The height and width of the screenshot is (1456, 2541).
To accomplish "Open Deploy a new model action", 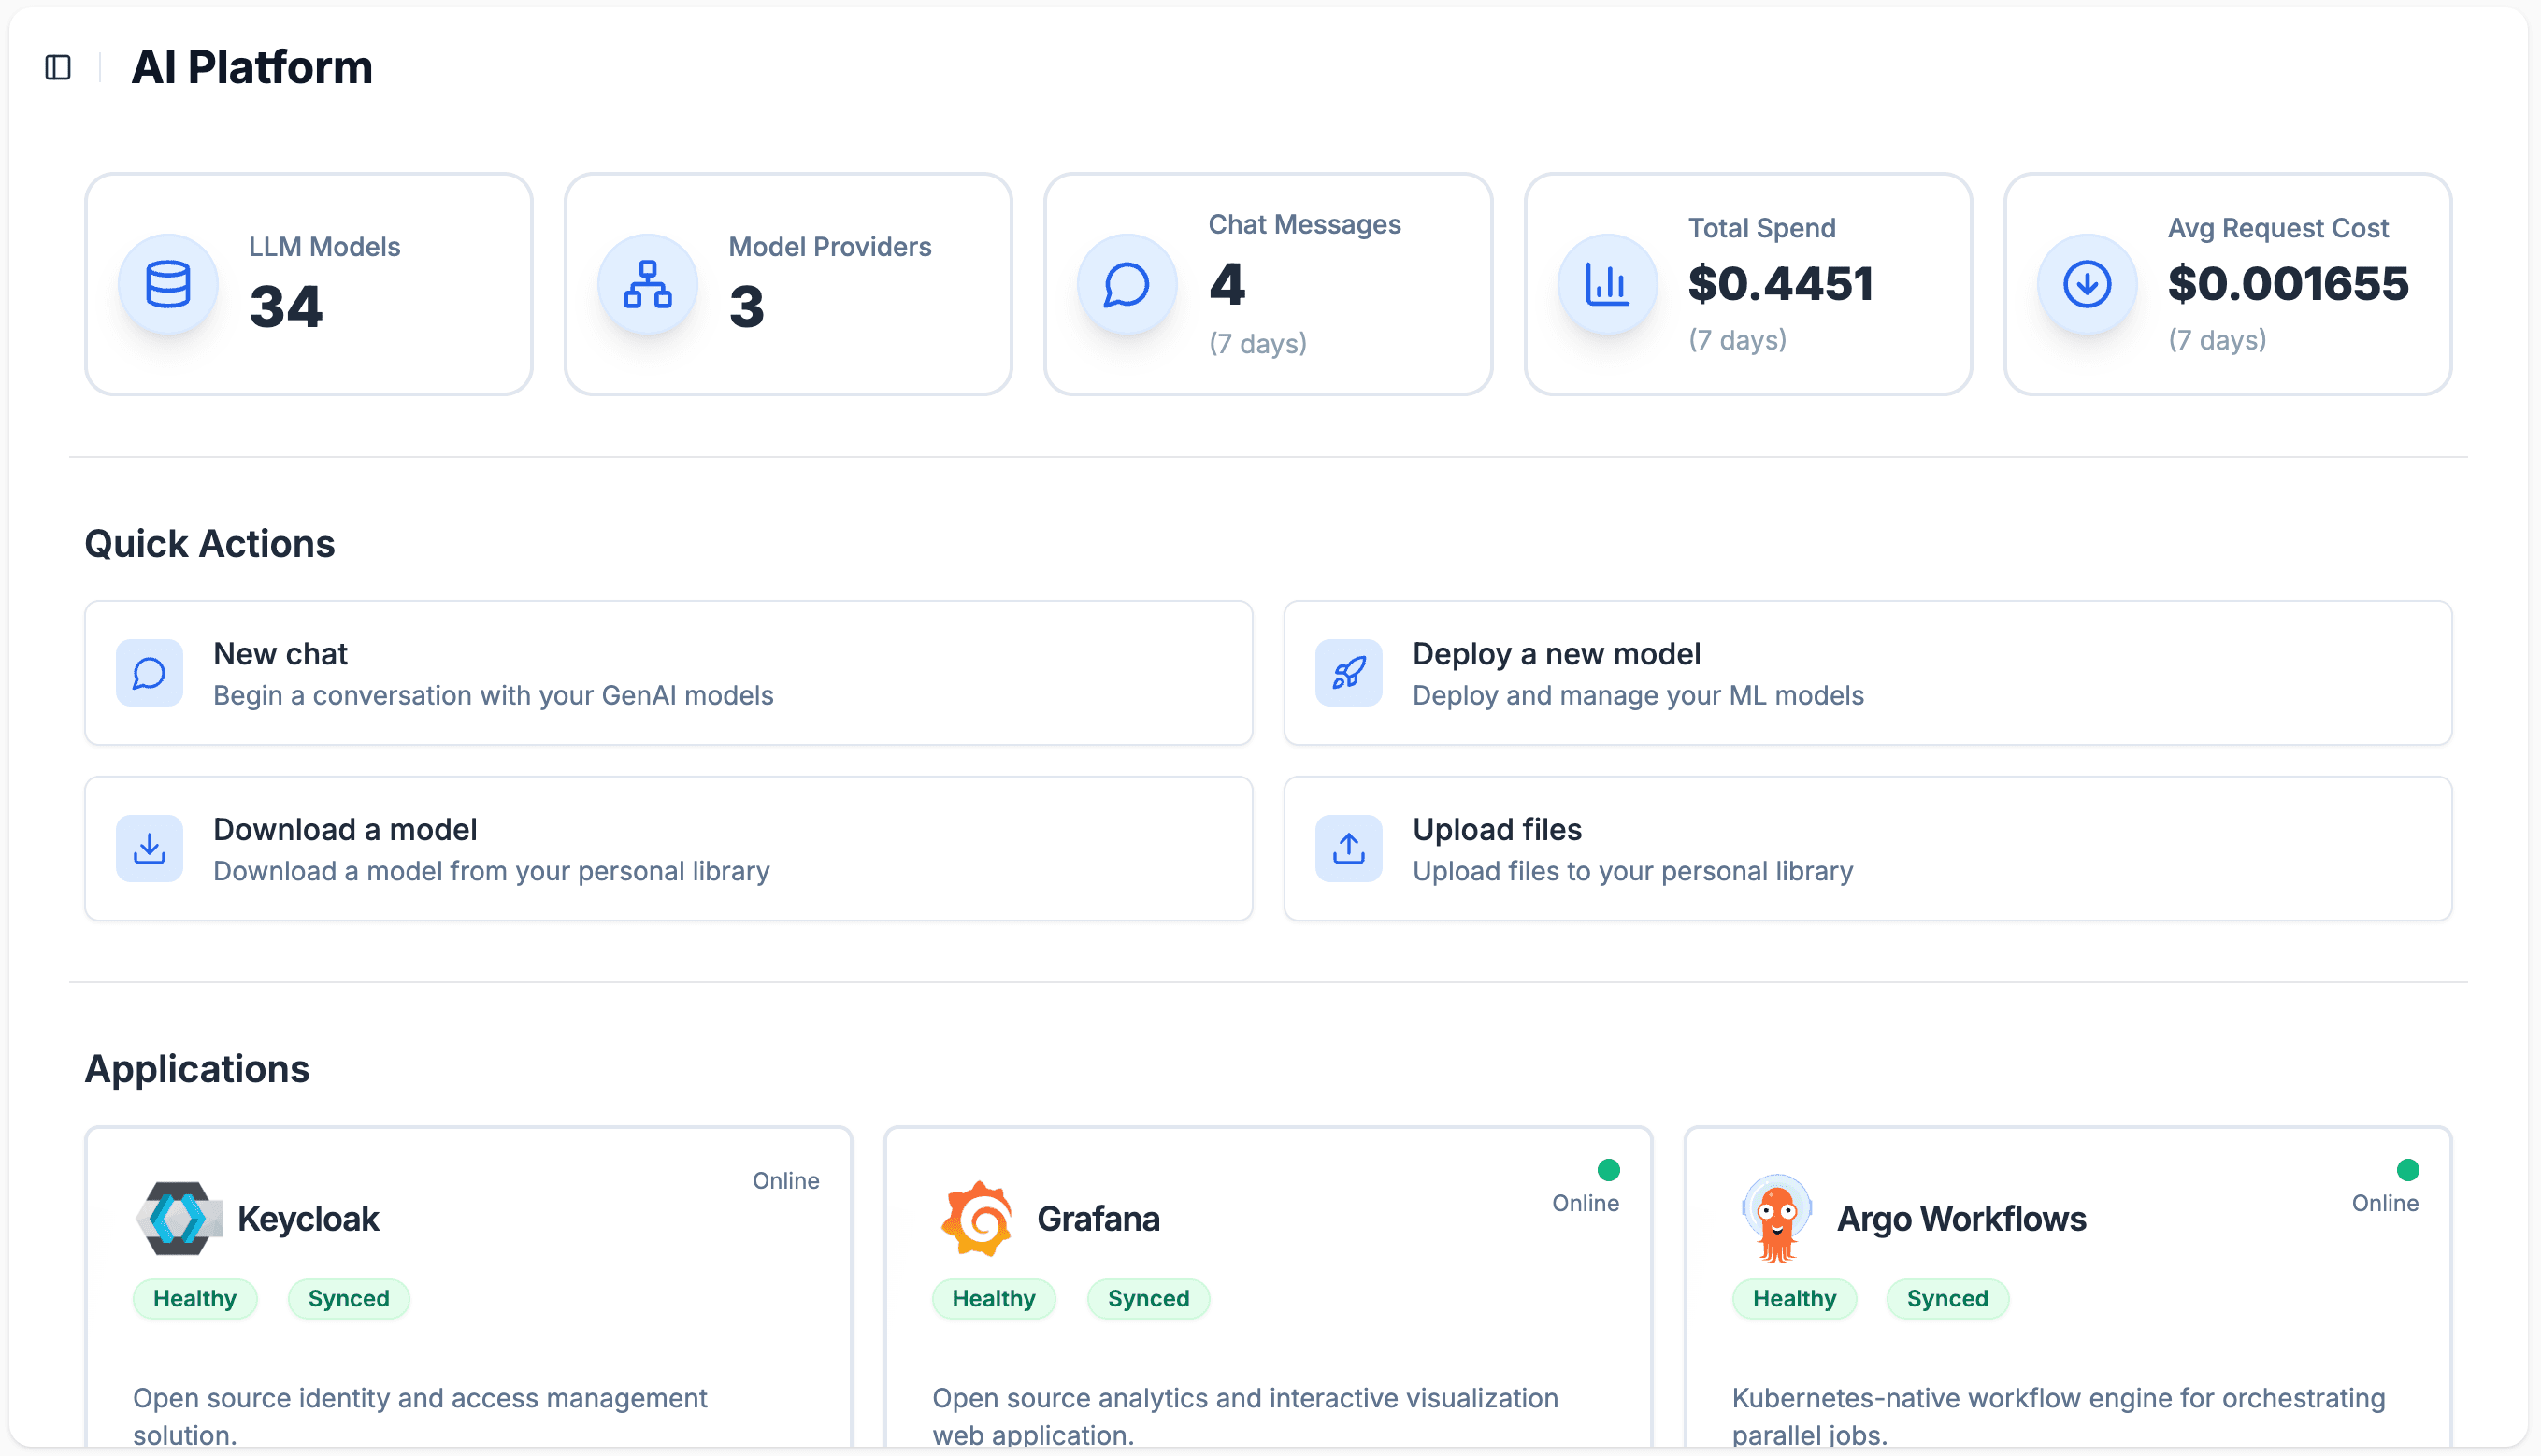I will (1867, 673).
